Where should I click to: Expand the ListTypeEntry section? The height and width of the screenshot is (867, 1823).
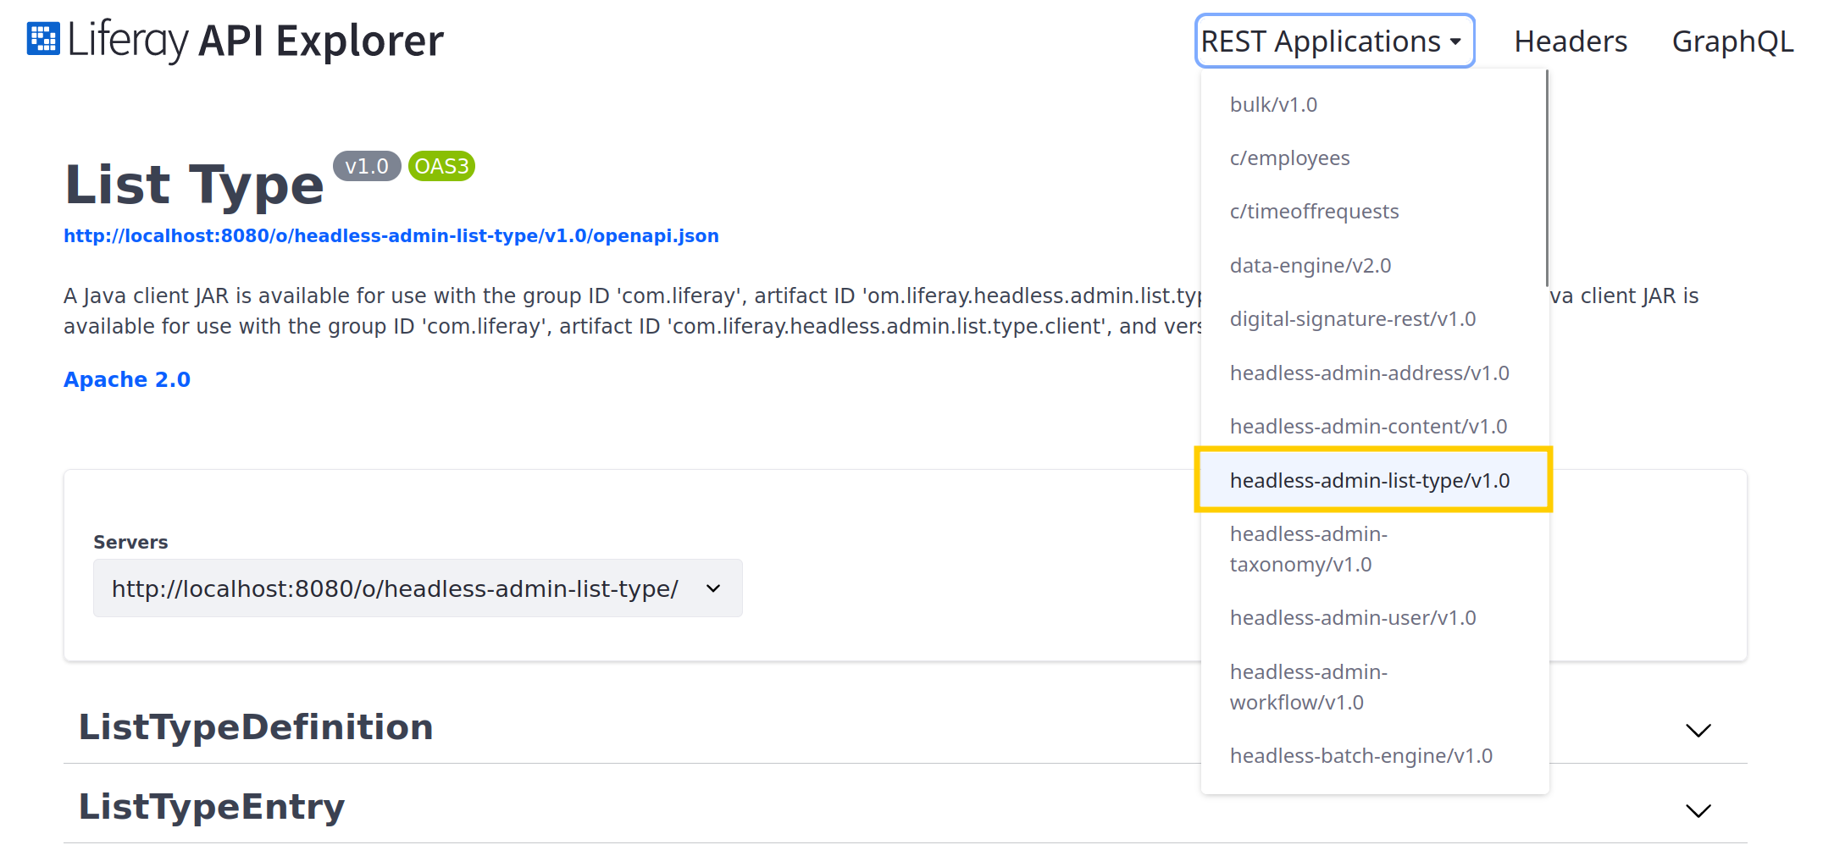click(905, 807)
